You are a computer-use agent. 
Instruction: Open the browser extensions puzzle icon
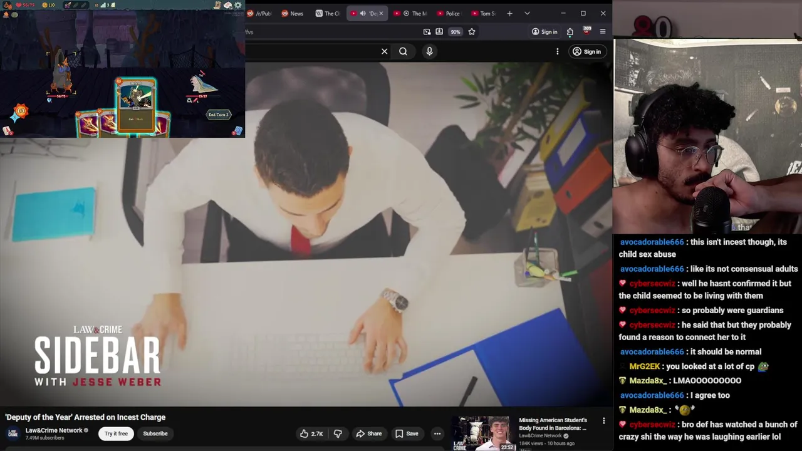coord(570,32)
